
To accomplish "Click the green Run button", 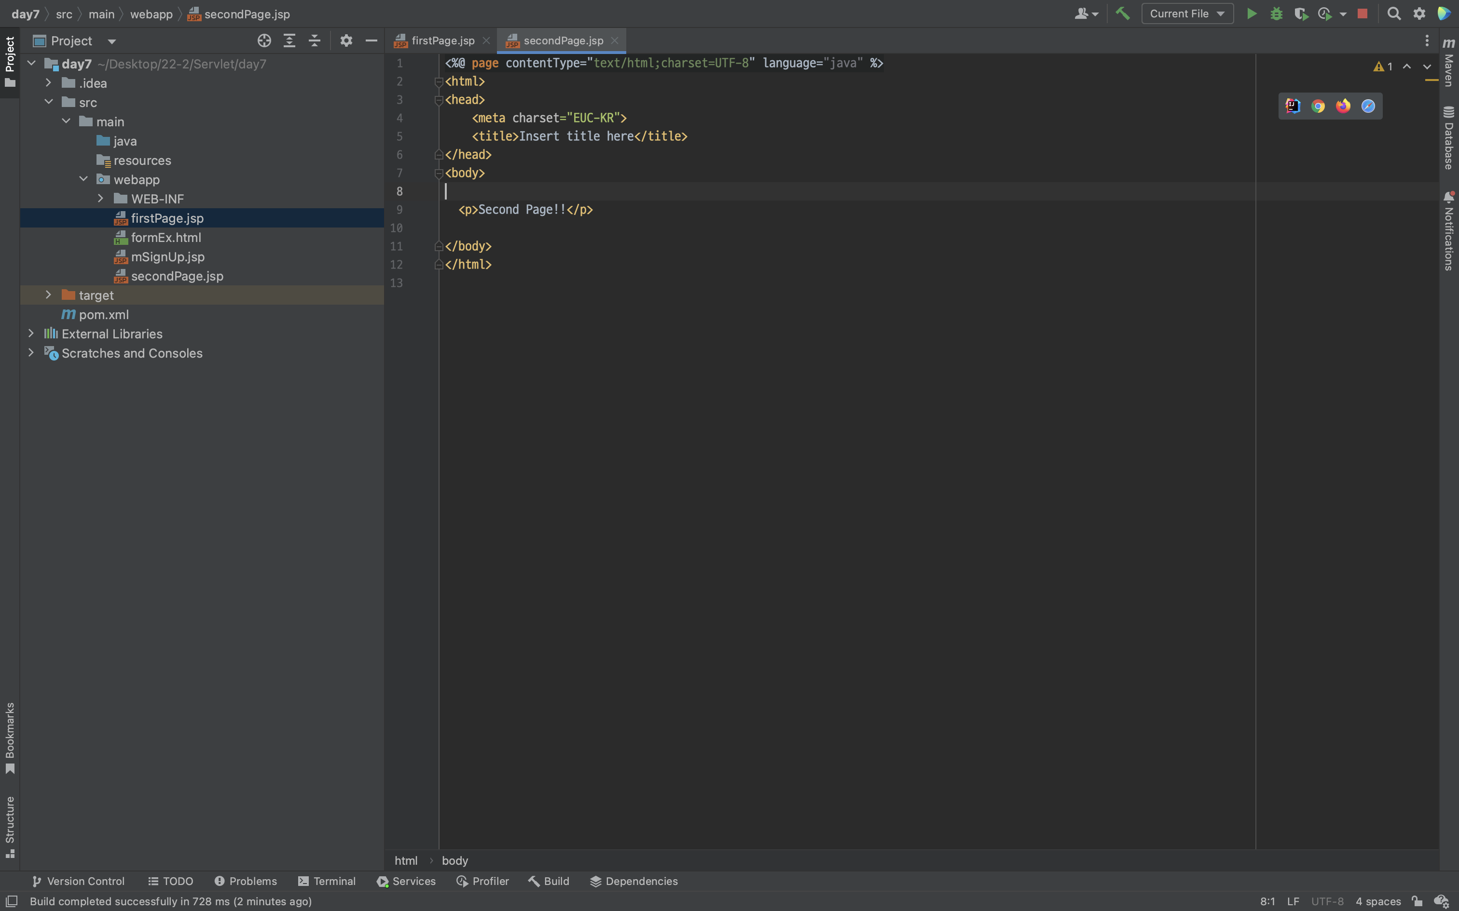I will (1251, 14).
